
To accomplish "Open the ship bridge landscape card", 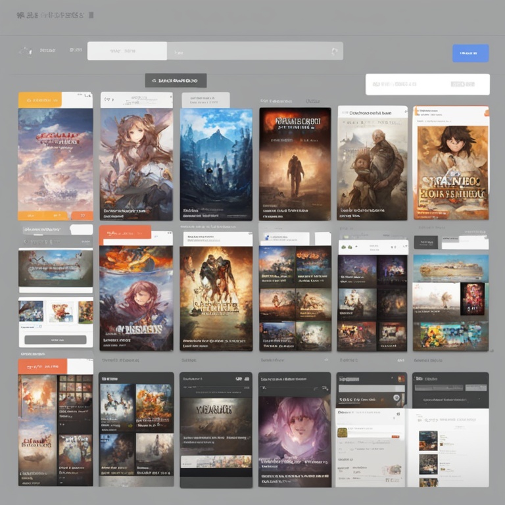I will pos(56,268).
